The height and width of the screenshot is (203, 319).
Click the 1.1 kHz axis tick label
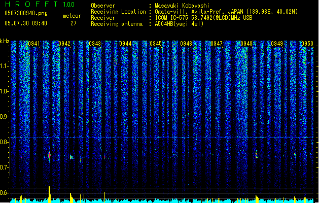[5, 66]
